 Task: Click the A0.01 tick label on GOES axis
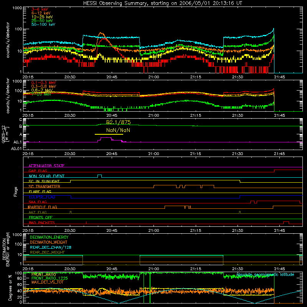[x=16, y=149]
